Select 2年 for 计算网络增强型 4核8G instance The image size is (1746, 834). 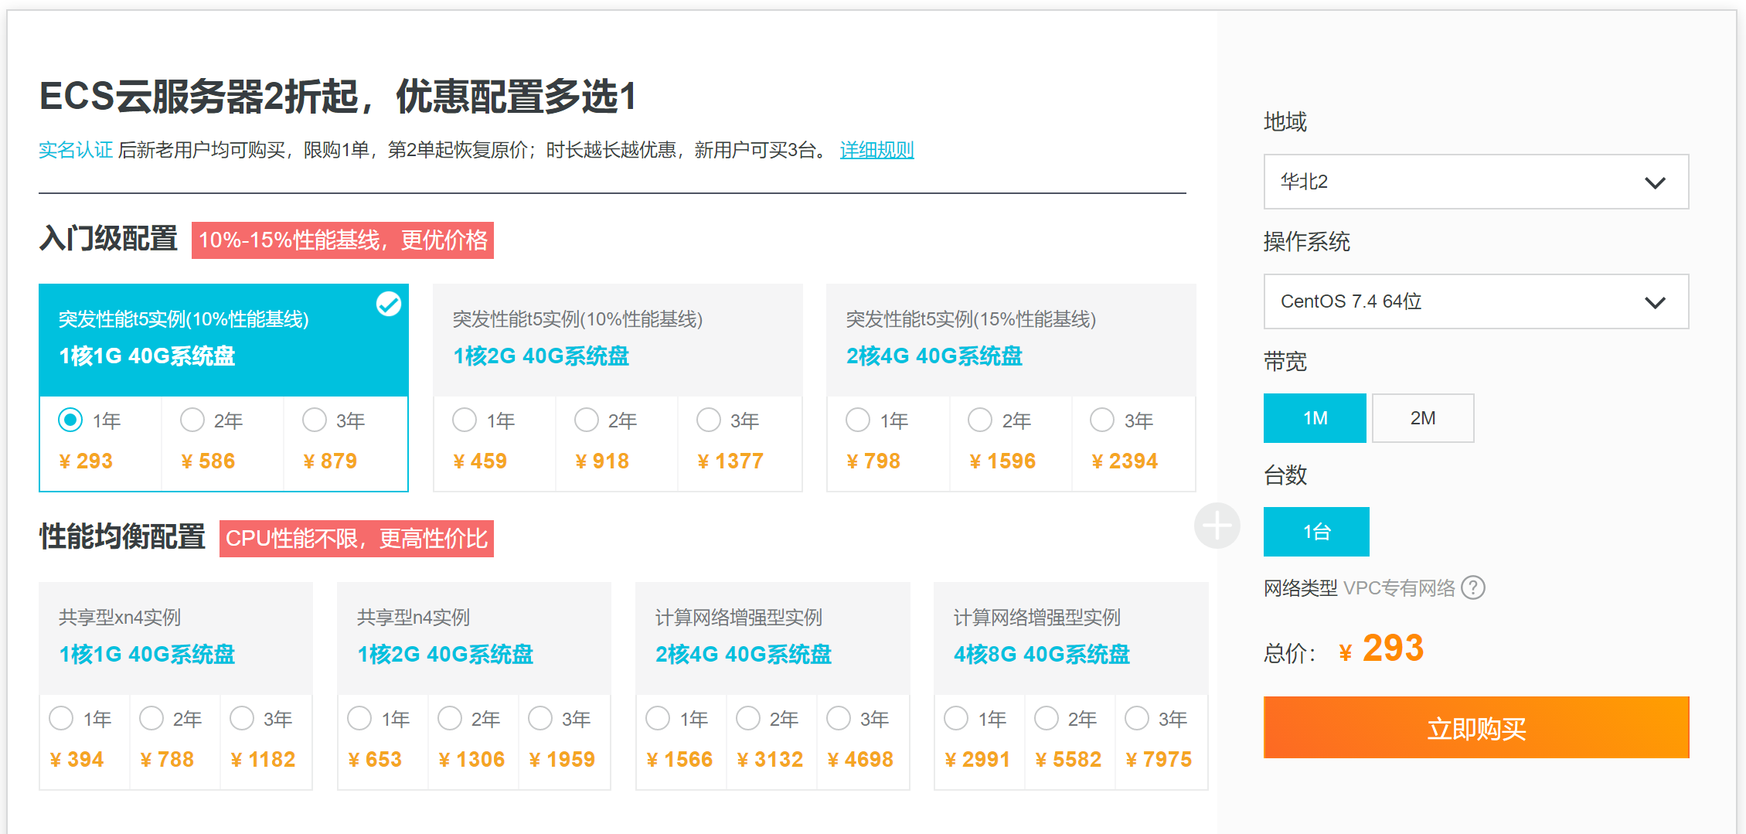pos(1046,718)
